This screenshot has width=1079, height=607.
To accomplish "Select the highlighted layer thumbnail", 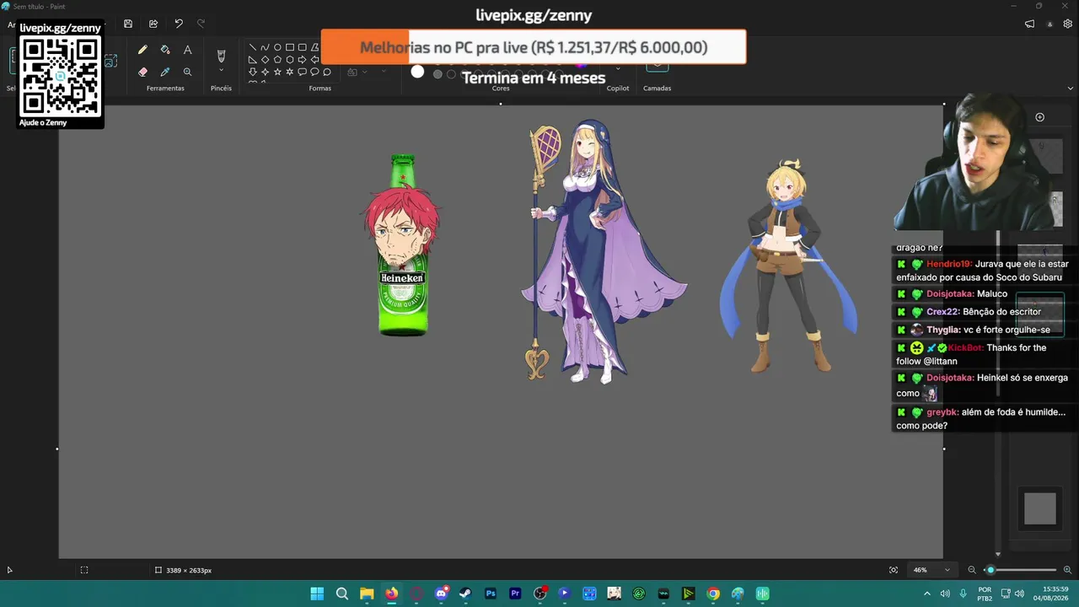I will click(1039, 314).
